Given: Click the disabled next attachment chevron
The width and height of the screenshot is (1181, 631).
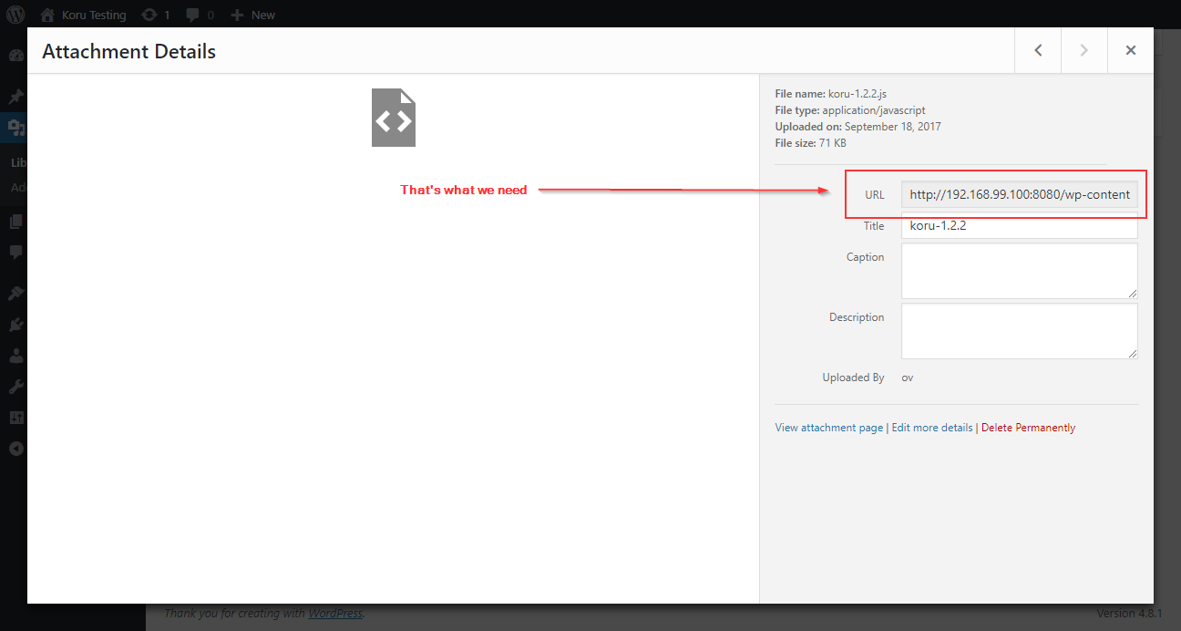Looking at the screenshot, I should (1083, 50).
